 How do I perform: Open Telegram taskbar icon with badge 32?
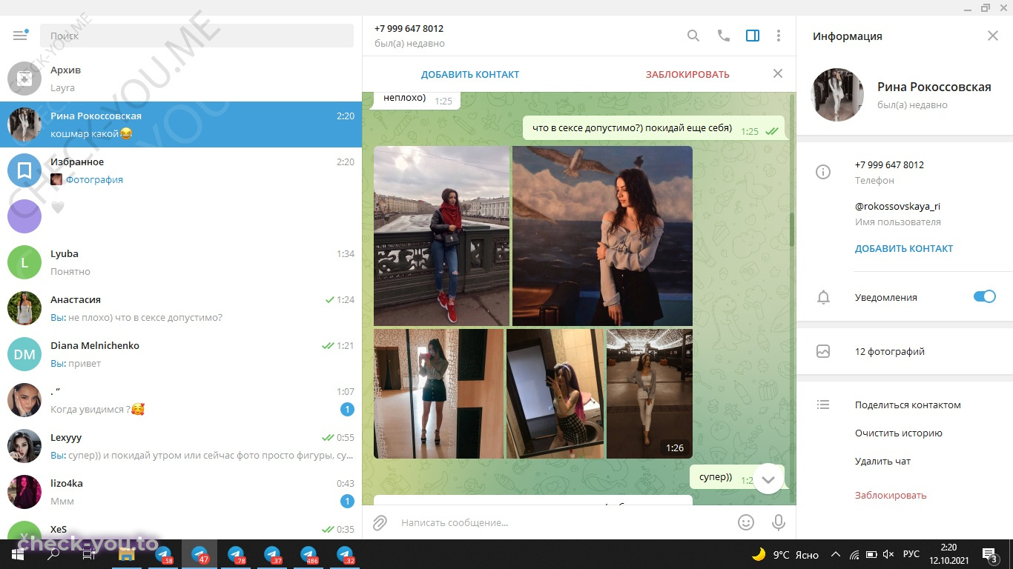pyautogui.click(x=345, y=554)
